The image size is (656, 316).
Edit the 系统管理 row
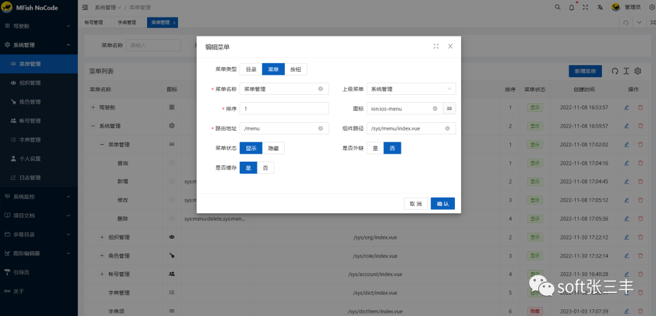click(626, 126)
